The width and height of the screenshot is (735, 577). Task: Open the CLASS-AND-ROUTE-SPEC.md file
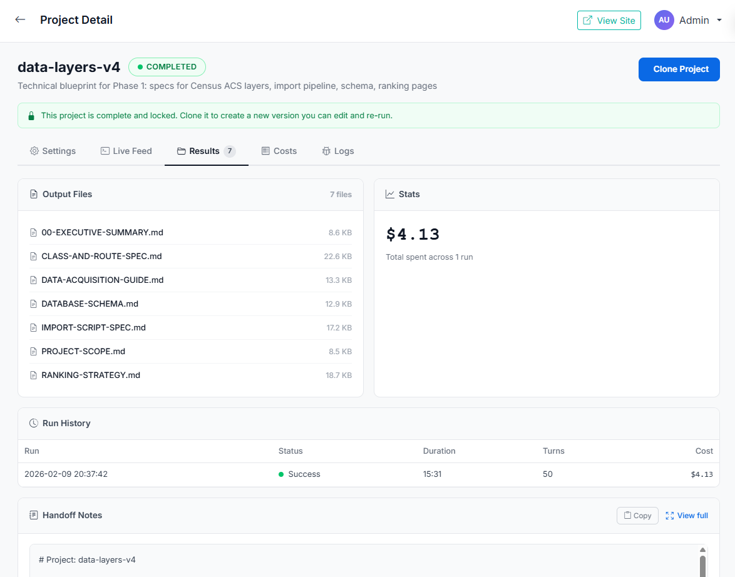pyautogui.click(x=101, y=257)
